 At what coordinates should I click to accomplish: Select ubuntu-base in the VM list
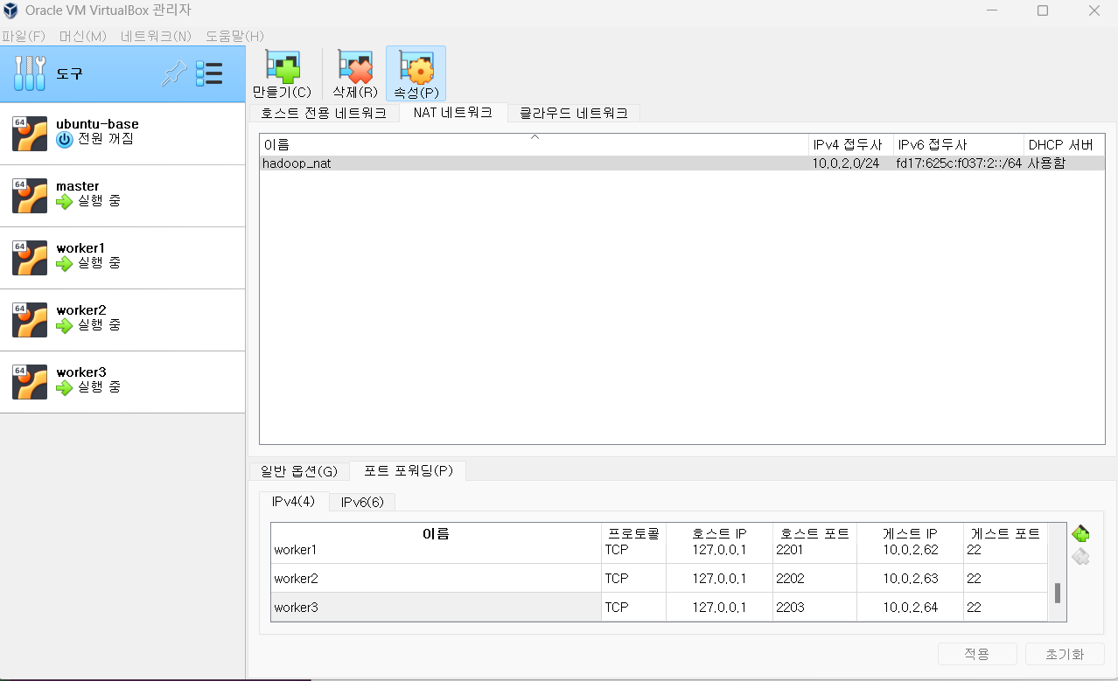click(x=122, y=134)
